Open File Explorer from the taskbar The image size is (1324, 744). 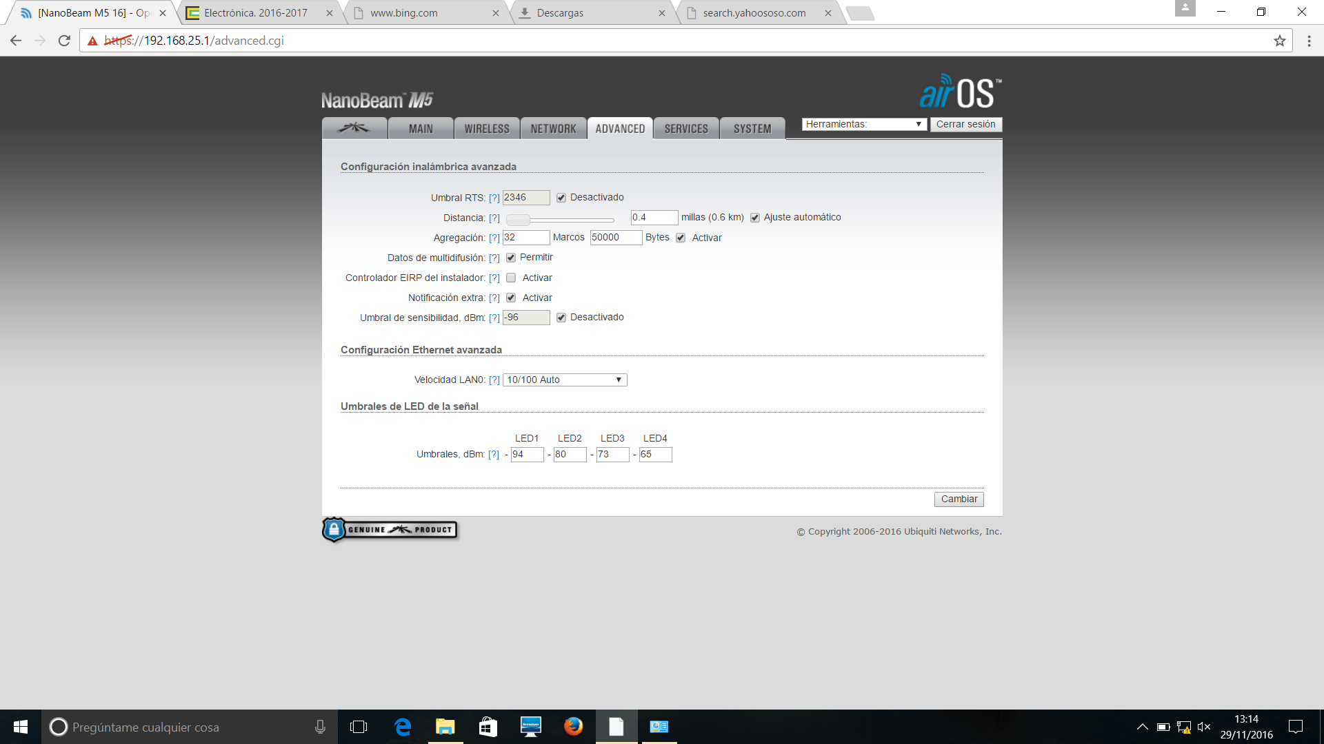(x=445, y=727)
